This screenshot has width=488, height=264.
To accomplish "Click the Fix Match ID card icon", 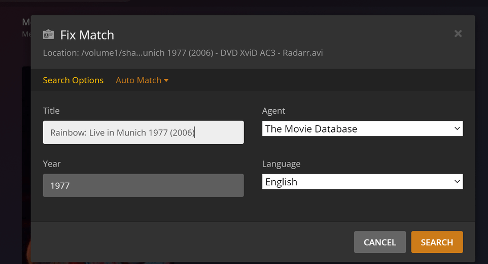I will pyautogui.click(x=49, y=35).
